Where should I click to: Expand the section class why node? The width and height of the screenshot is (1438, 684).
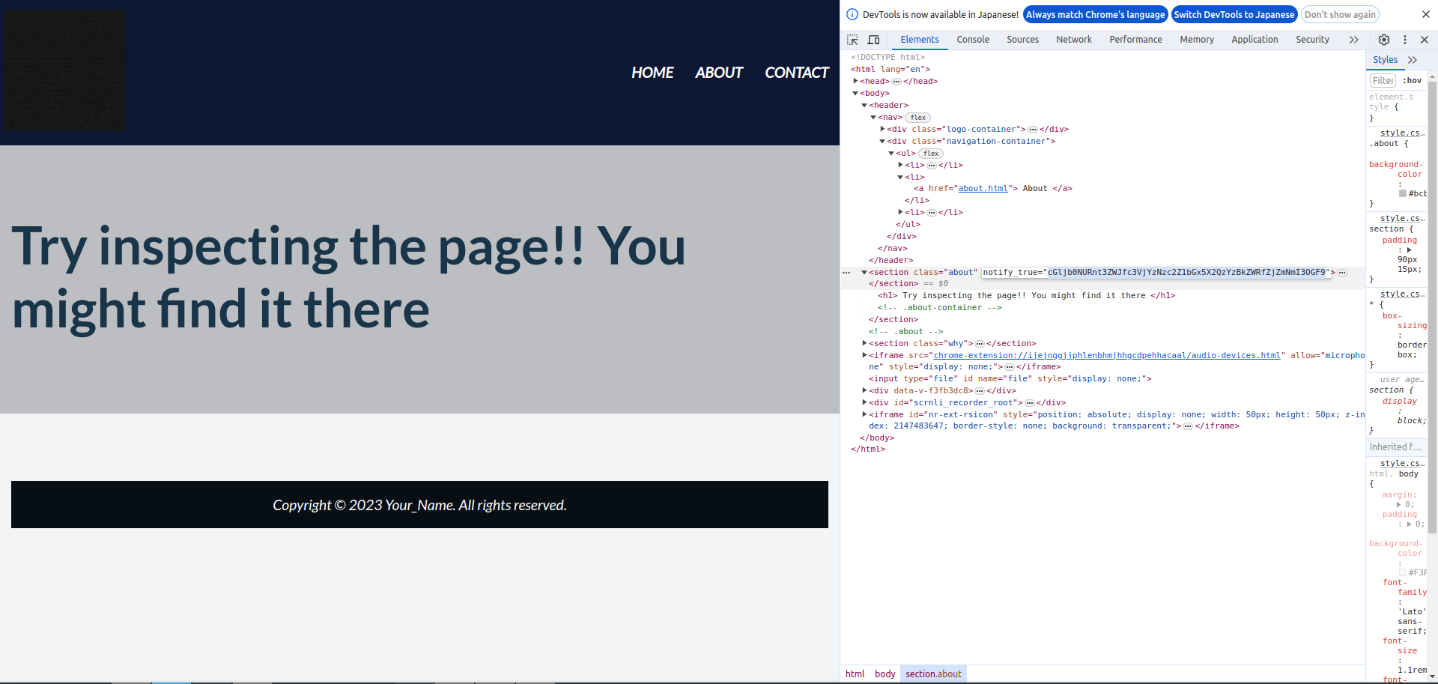pyautogui.click(x=864, y=343)
